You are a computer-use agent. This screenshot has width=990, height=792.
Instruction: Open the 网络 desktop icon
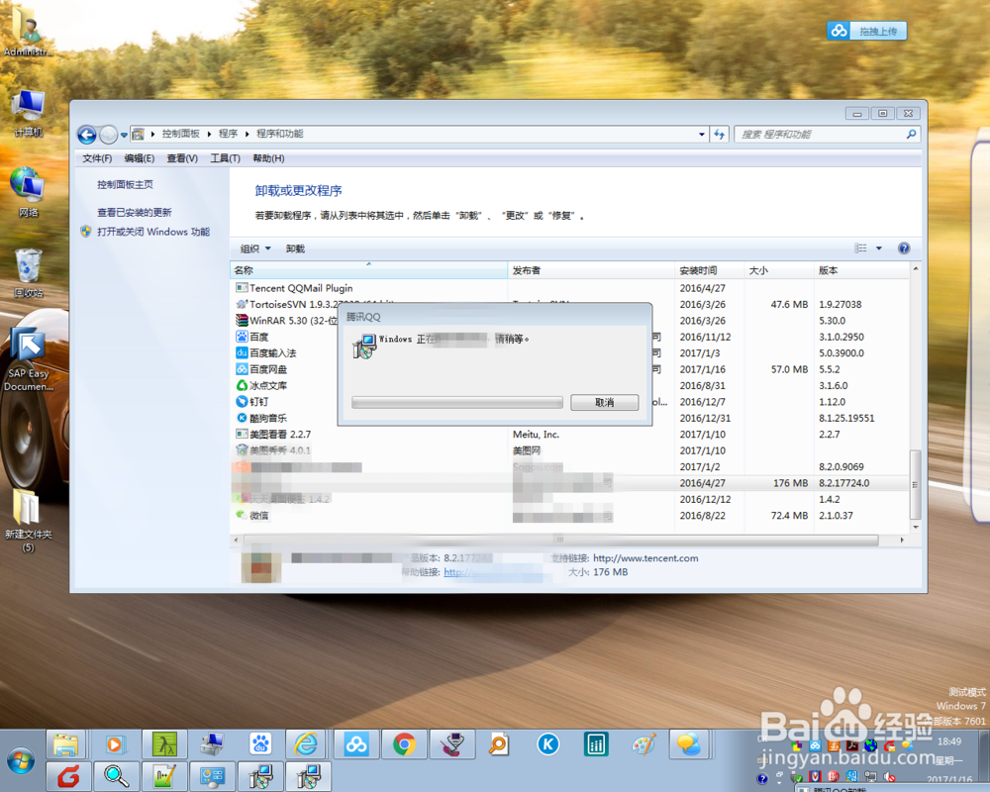pyautogui.click(x=29, y=193)
